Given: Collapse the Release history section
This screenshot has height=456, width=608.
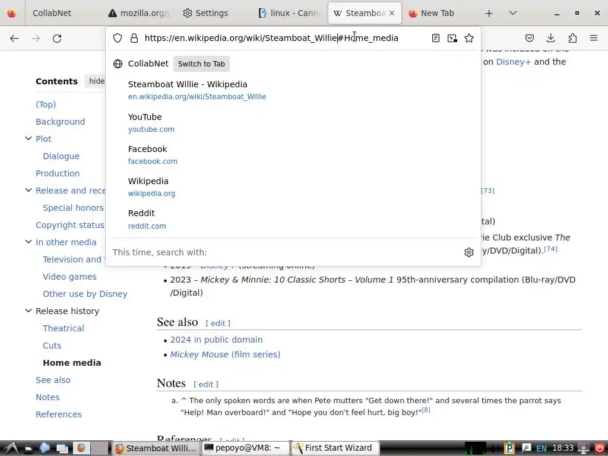Looking at the screenshot, I should (x=28, y=311).
